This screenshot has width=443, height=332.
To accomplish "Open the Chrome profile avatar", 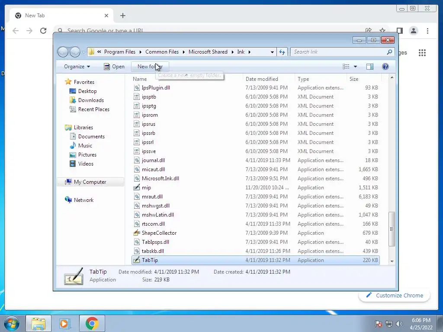I will (x=413, y=31).
